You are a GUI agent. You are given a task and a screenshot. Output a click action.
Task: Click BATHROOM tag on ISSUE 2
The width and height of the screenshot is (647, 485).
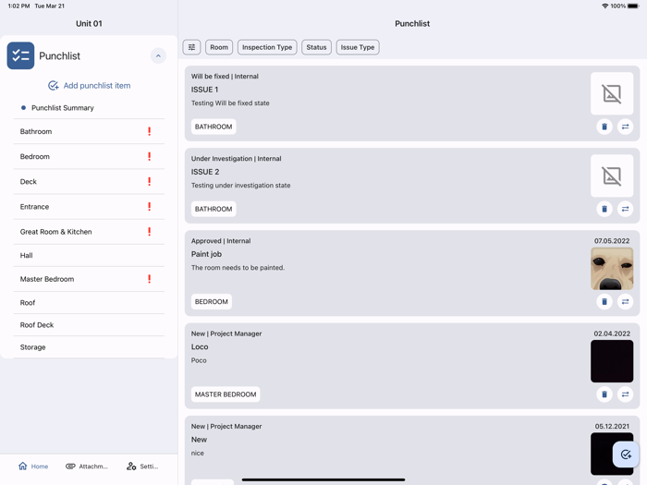pos(214,209)
